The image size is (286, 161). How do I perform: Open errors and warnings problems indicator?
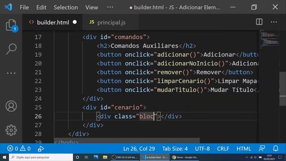coord(19,148)
